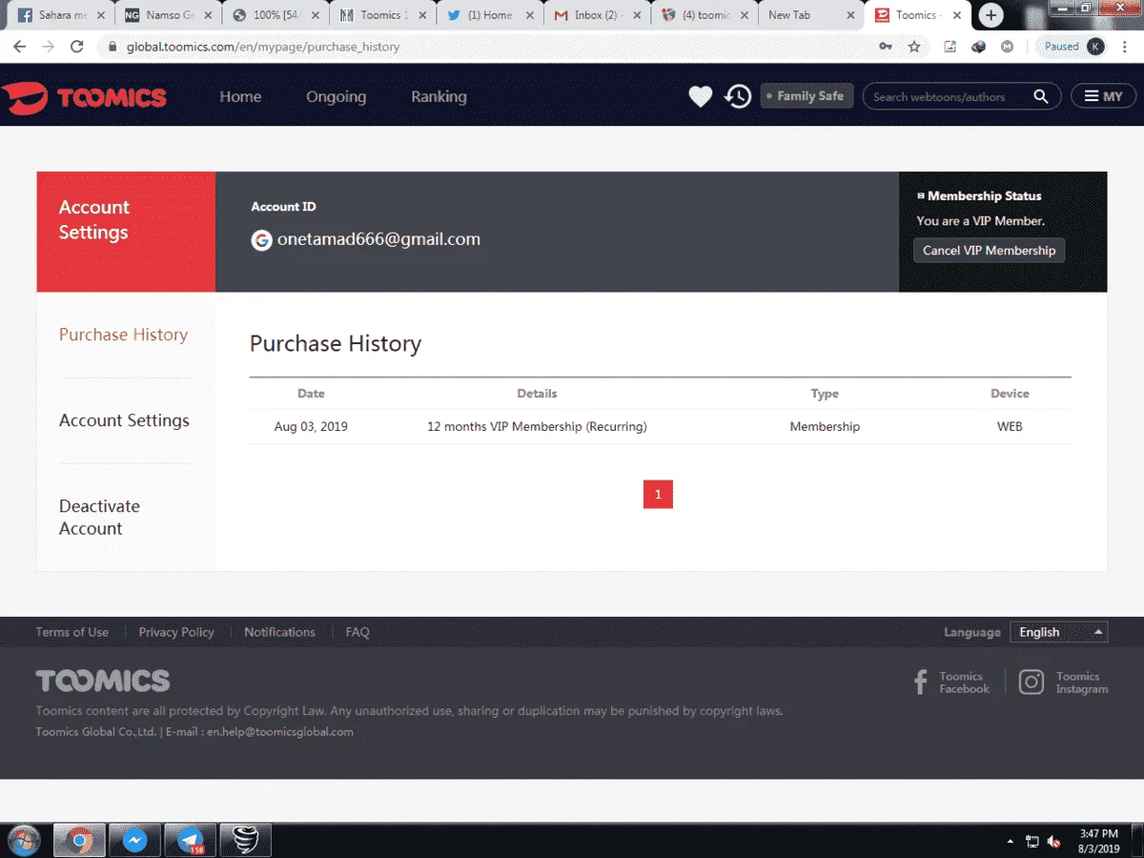Click the Toomics logo in header

pyautogui.click(x=84, y=96)
